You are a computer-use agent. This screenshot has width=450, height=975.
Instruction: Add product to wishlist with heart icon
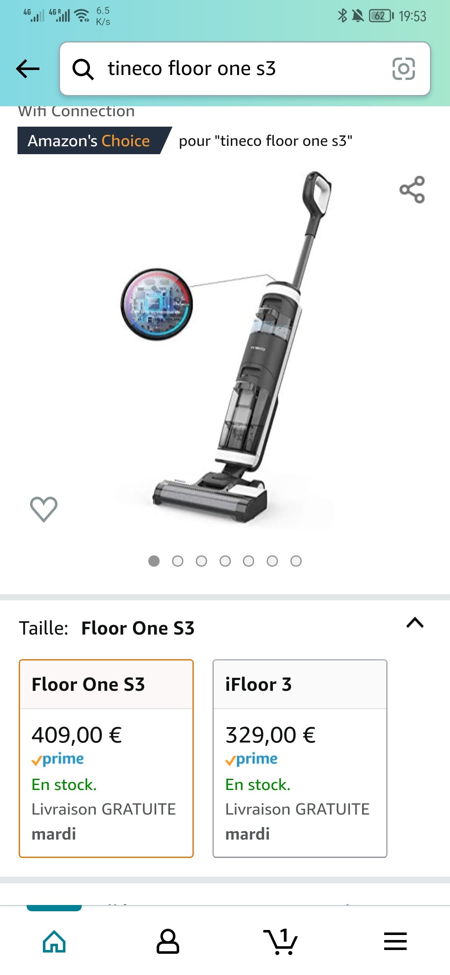click(44, 509)
